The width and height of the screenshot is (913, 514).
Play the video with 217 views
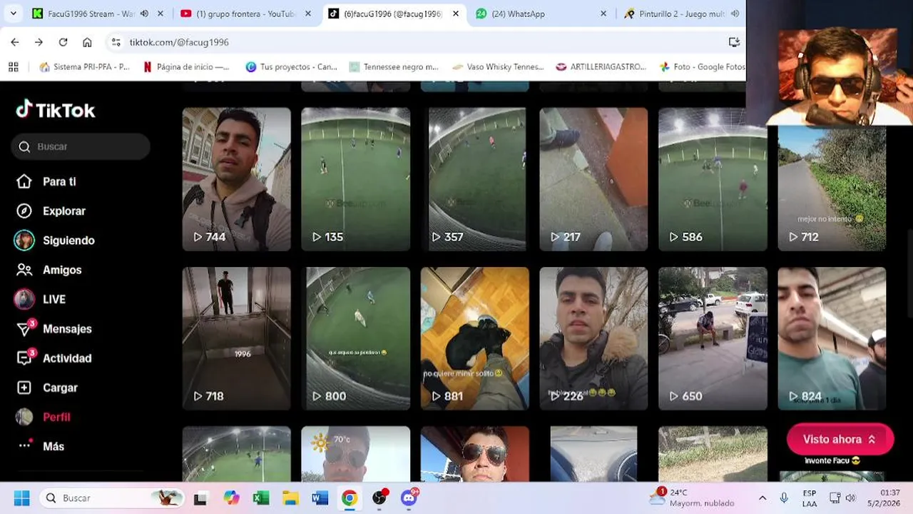point(593,179)
